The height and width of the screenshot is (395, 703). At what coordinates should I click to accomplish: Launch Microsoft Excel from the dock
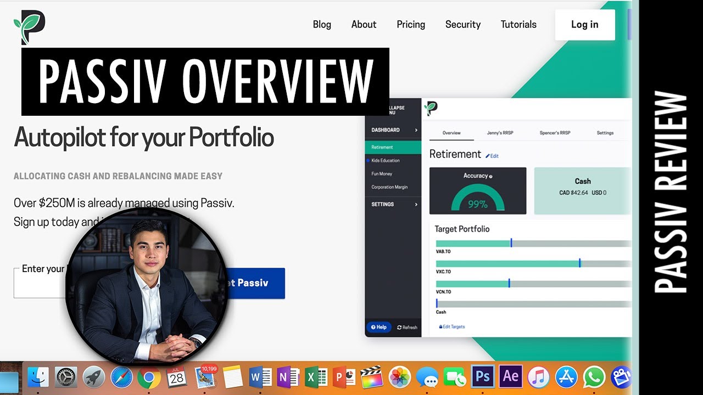316,377
